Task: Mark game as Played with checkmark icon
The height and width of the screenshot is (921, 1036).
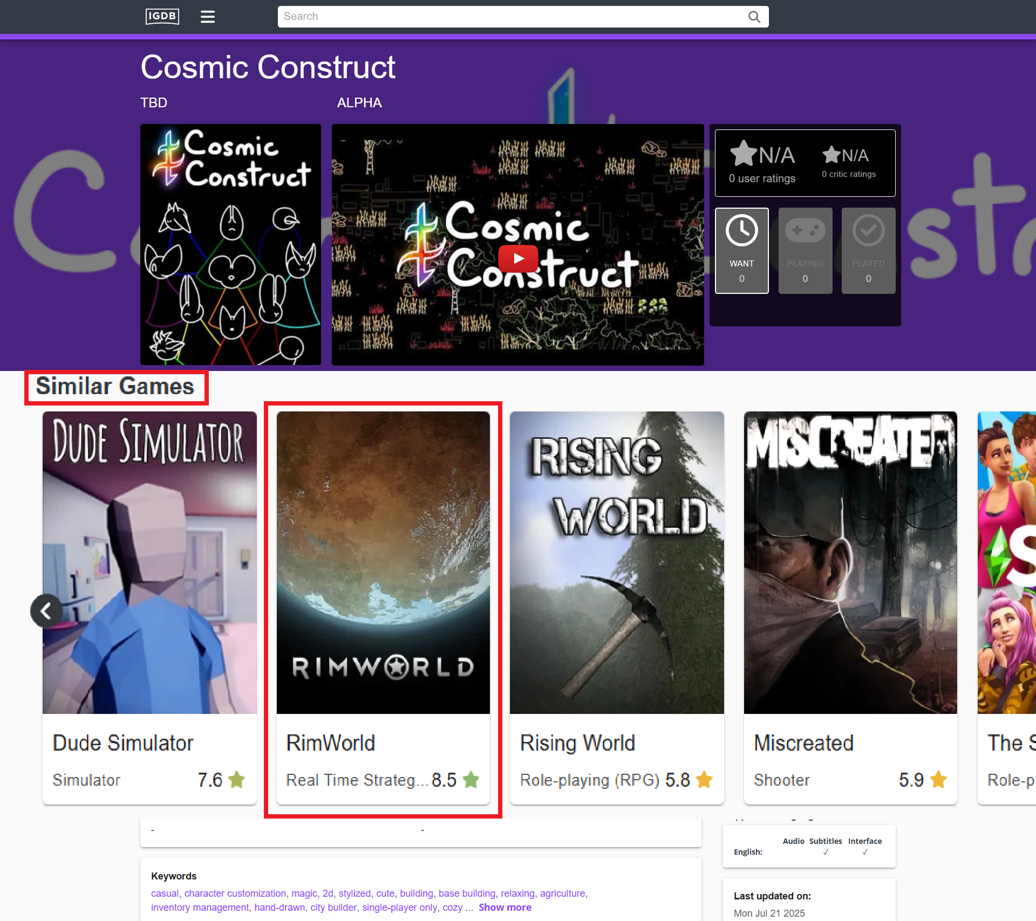Action: point(868,251)
